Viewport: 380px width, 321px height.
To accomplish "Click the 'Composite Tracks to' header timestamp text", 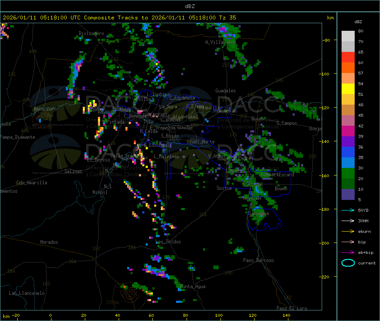I will tap(116, 18).
